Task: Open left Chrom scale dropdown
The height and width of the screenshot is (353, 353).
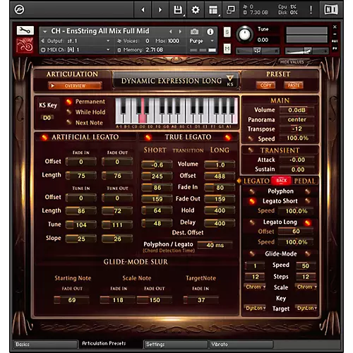Action: pyautogui.click(x=256, y=287)
